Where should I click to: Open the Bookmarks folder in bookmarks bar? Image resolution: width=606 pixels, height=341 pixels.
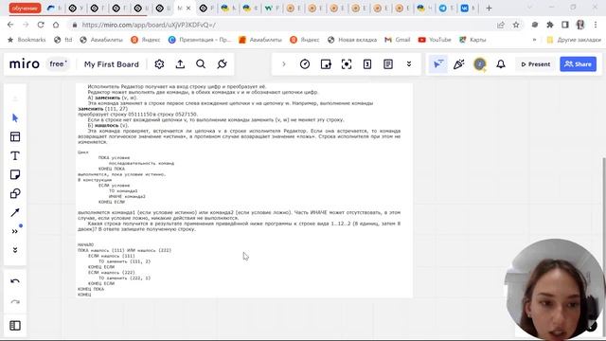tap(27, 40)
